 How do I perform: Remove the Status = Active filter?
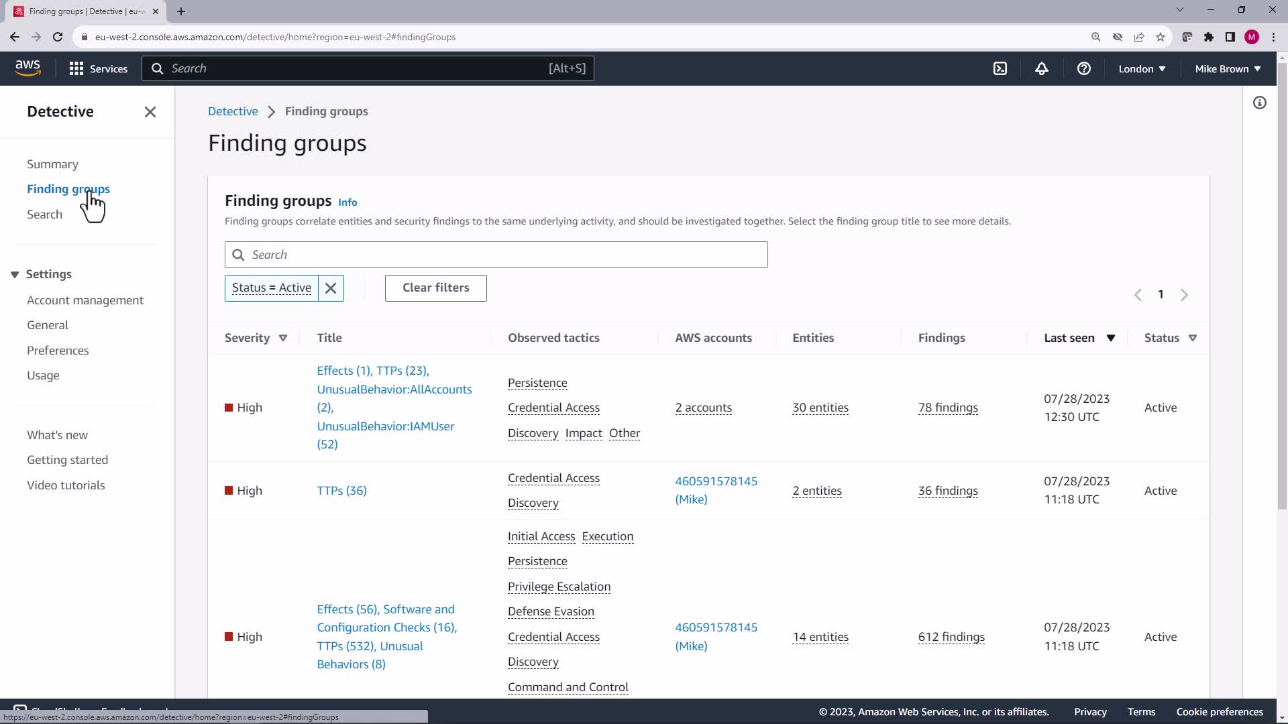point(331,288)
